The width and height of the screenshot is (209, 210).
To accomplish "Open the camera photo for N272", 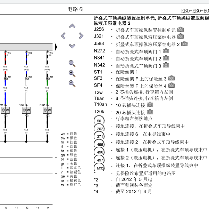I will click(x=166, y=51).
